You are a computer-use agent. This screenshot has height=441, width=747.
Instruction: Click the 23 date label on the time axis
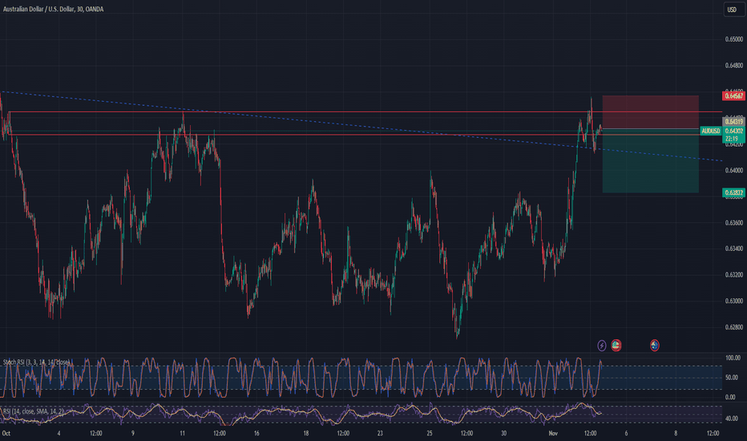(380, 433)
